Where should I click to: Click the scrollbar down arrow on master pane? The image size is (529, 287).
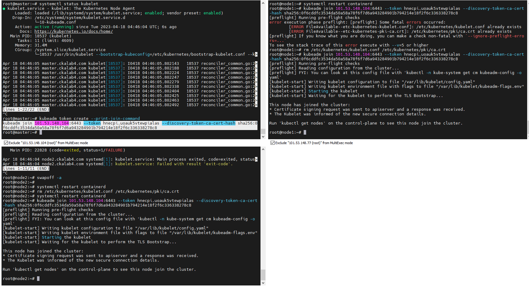263,137
